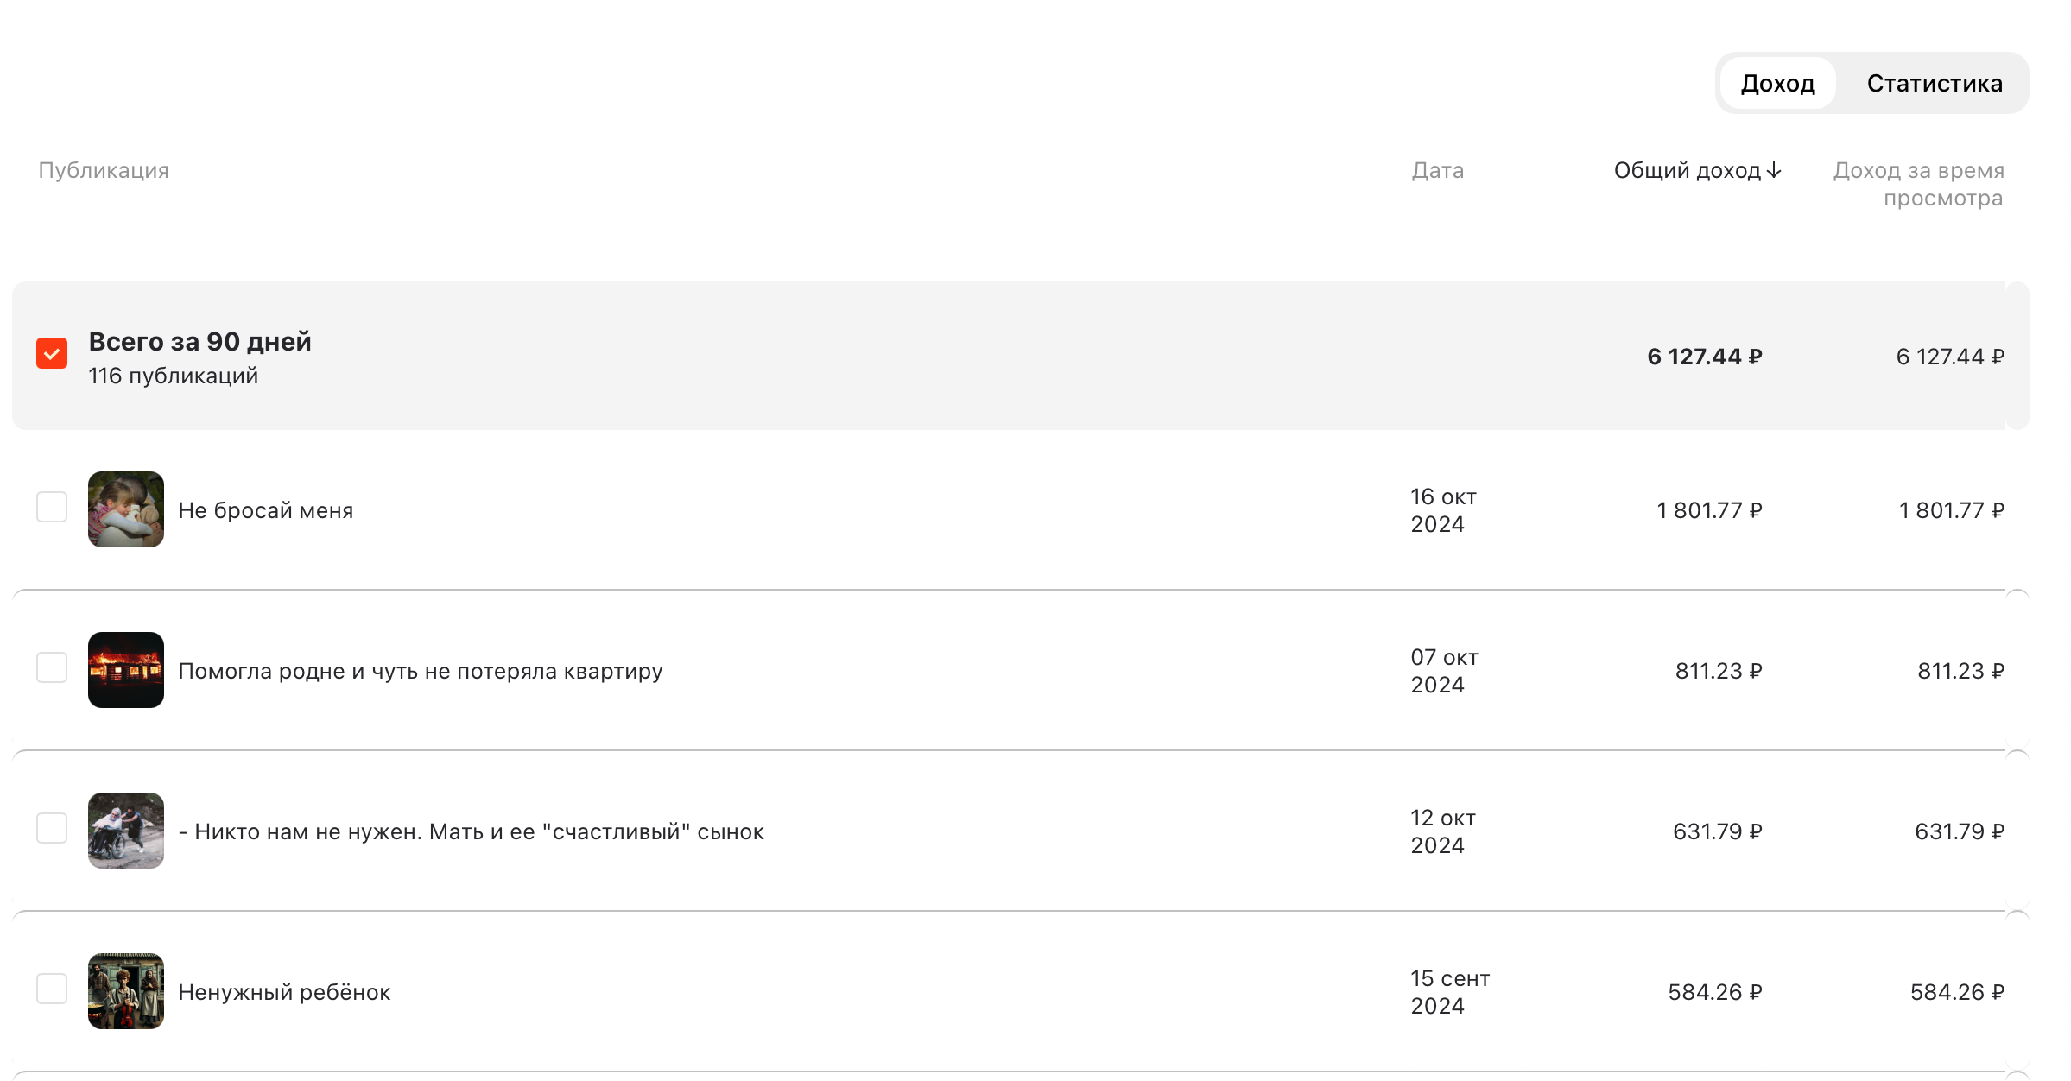
Task: Select checkbox next to Никто нам не нужен
Action: (52, 828)
